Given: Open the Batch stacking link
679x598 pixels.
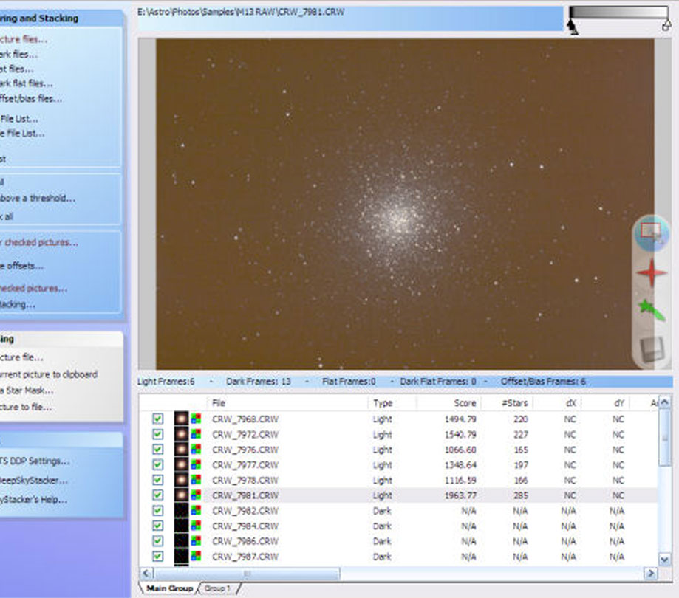Looking at the screenshot, I should pyautogui.click(x=22, y=304).
